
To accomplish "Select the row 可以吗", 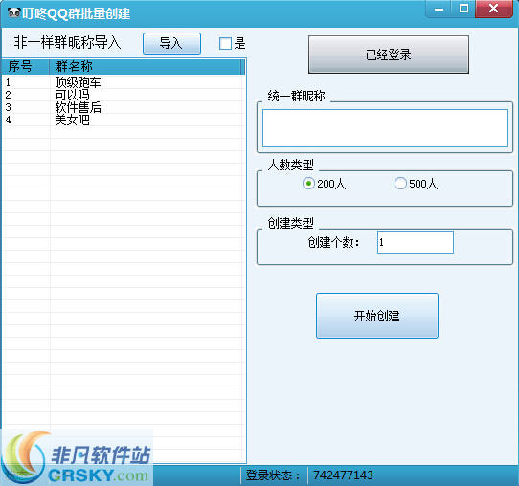I will click(124, 95).
